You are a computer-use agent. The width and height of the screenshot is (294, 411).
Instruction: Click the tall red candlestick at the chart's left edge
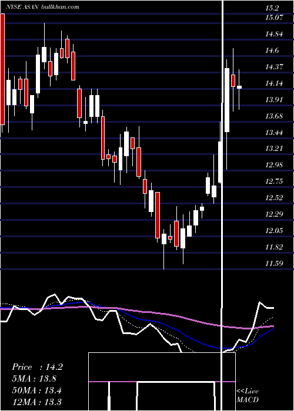(x=2, y=69)
